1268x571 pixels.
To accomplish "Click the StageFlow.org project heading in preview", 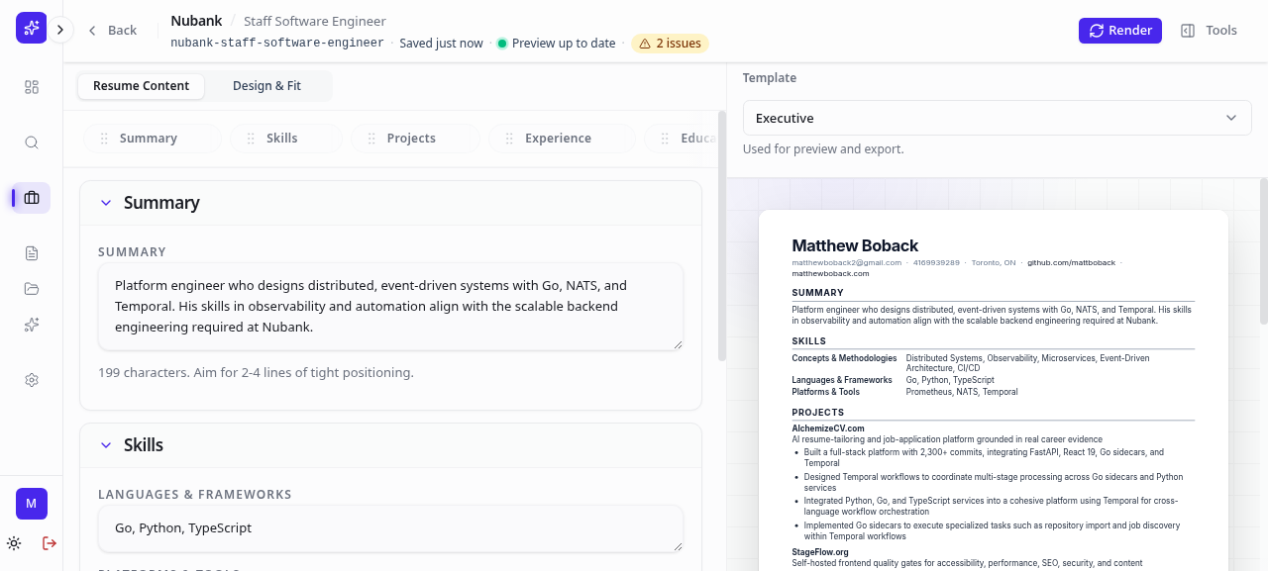I will tap(820, 552).
